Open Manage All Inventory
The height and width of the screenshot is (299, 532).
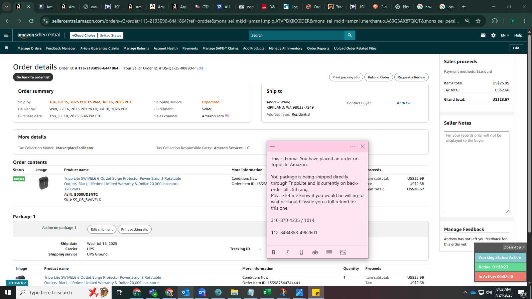286,48
